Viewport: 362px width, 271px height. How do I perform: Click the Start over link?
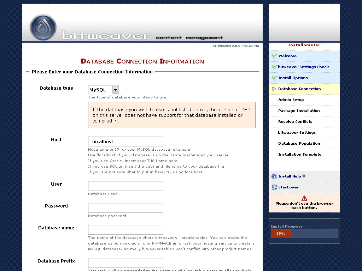(x=288, y=187)
